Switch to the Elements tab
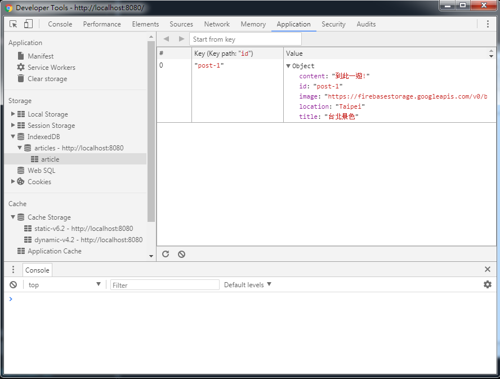The image size is (500, 379). [145, 24]
